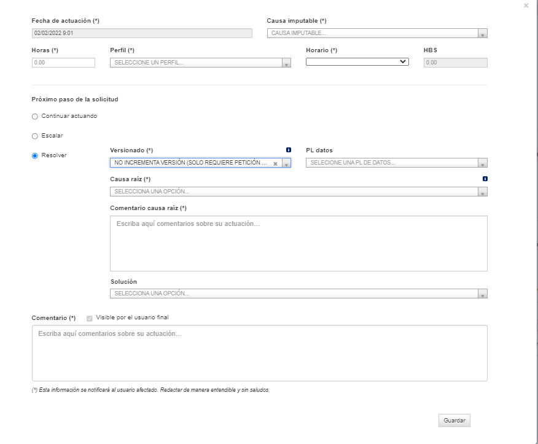Viewport: 538px width, 444px height.
Task: Expand the Causa raíz options list
Action: click(x=298, y=192)
